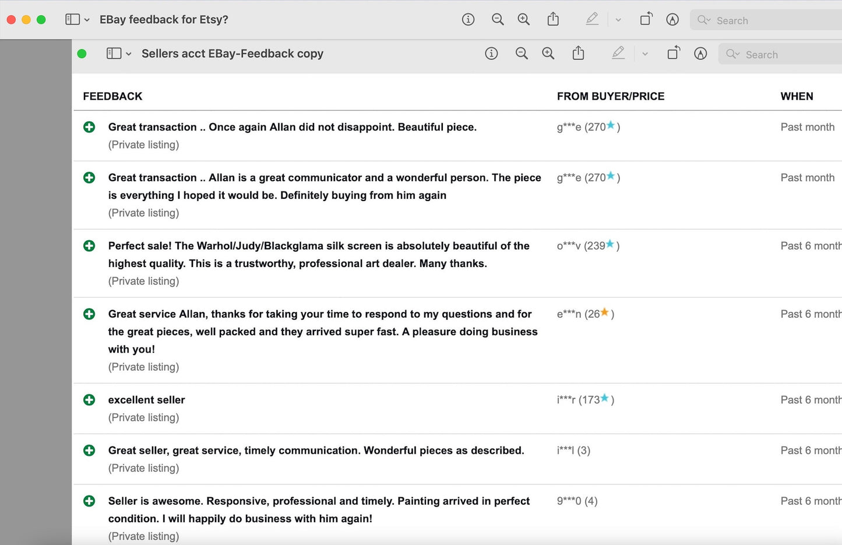Zoom out using the top window toolbar
The image size is (842, 545).
tap(498, 19)
